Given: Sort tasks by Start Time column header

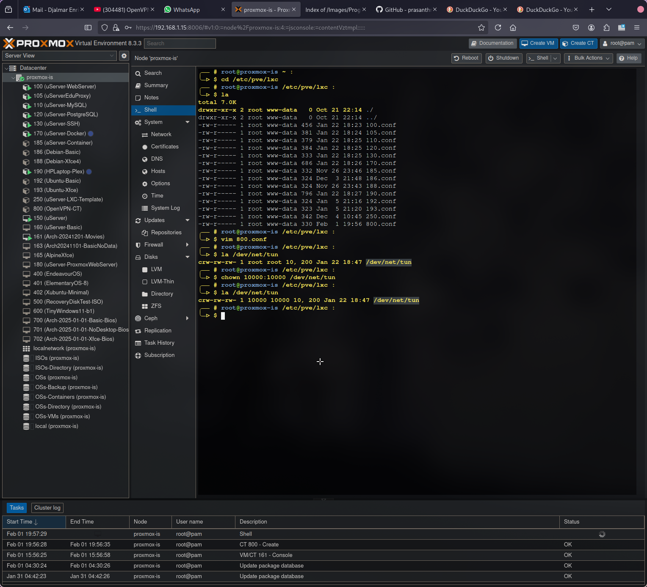Looking at the screenshot, I should tap(20, 522).
